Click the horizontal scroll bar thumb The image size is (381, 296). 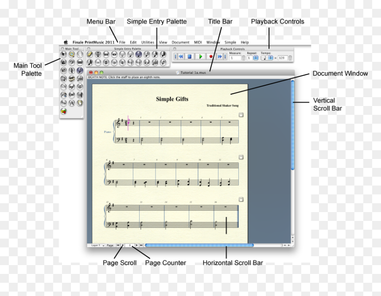point(199,245)
